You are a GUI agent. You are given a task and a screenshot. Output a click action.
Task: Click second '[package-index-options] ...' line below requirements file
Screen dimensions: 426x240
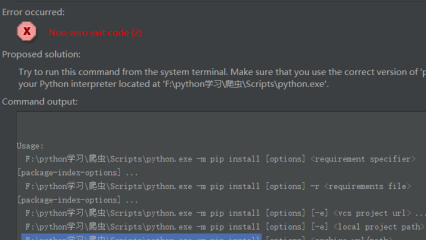77,200
